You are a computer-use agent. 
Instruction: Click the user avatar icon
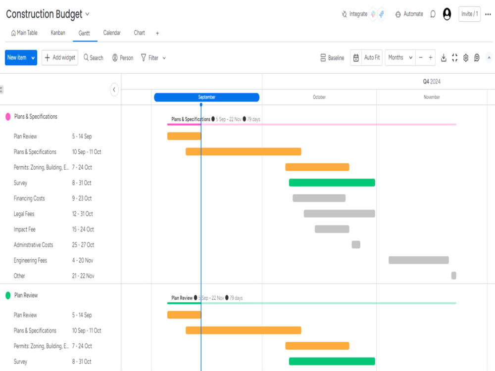447,14
